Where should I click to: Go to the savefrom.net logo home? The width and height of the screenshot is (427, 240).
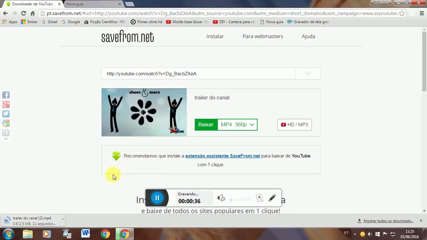[x=127, y=36]
